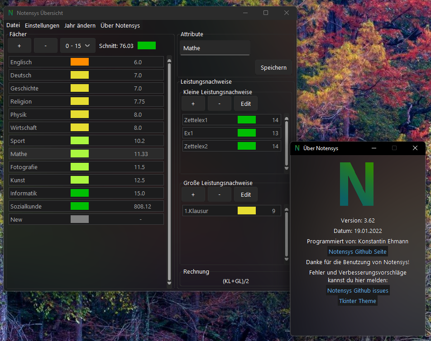Add a new subject with Fächer plus button

[x=19, y=46]
